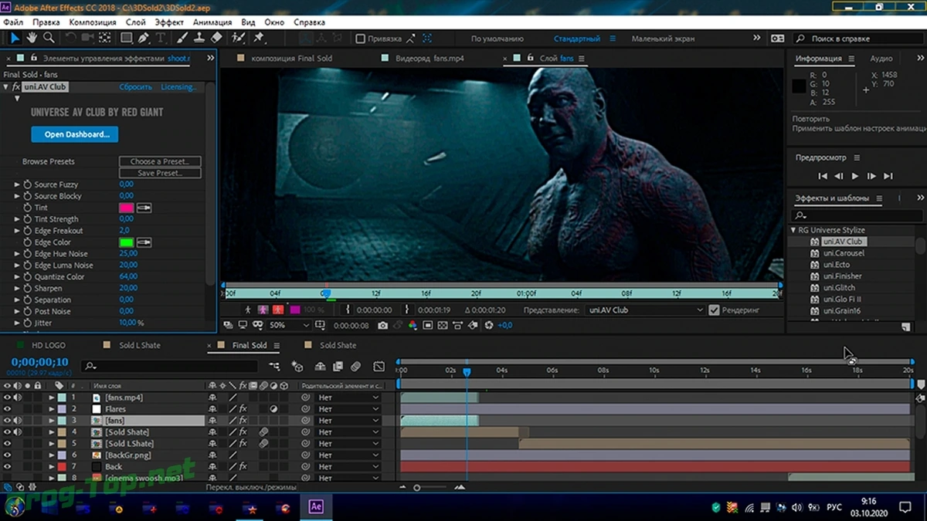The width and height of the screenshot is (927, 521).
Task: Hide the Sold Shate layer eye
Action: pos(8,432)
